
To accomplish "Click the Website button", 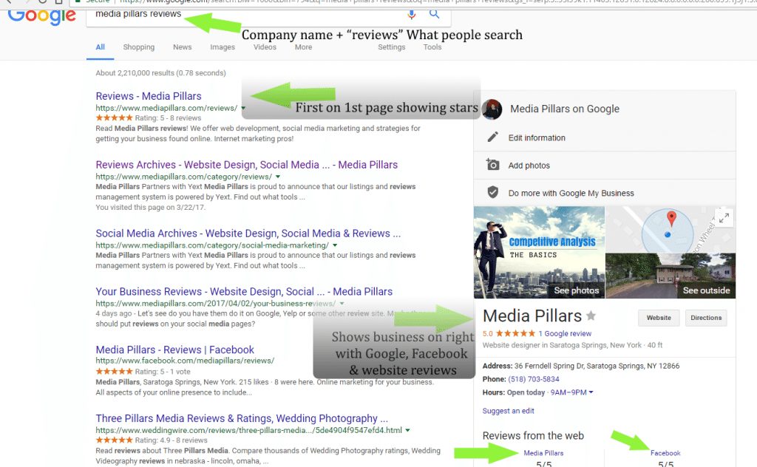I will (659, 318).
